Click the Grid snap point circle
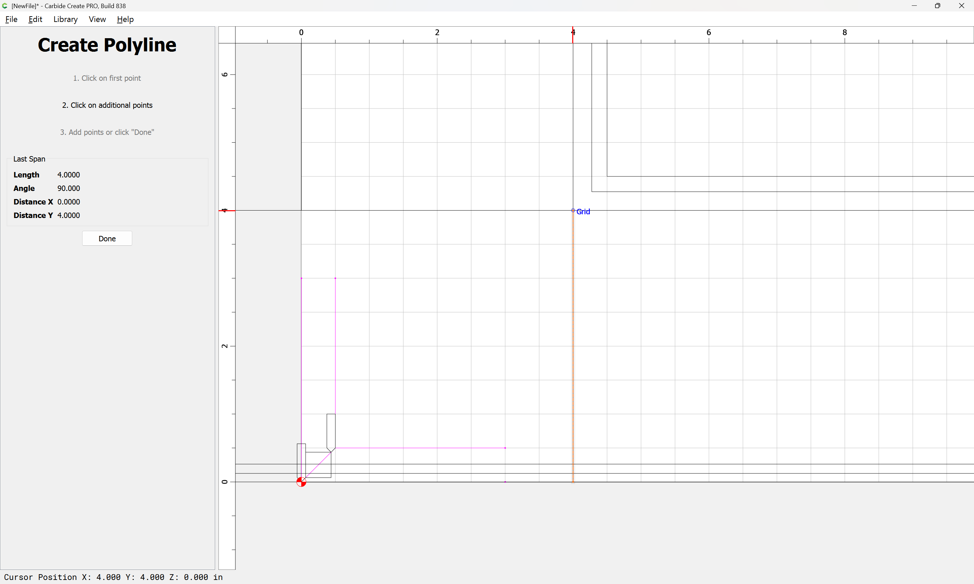Image resolution: width=974 pixels, height=584 pixels. click(x=573, y=211)
